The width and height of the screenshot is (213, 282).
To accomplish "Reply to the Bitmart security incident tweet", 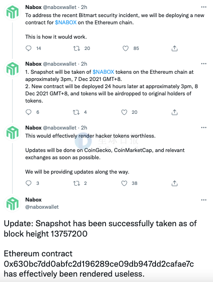I will pyautogui.click(x=29, y=49).
